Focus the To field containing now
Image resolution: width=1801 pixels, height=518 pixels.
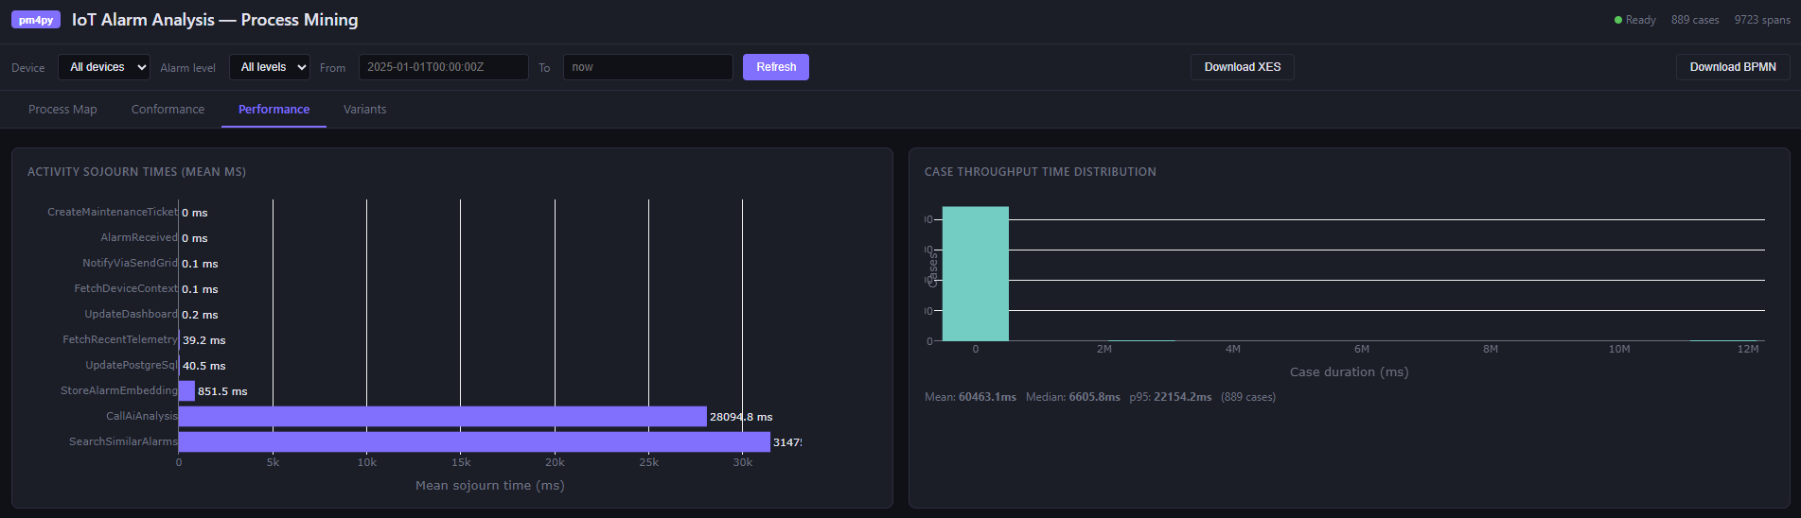tap(648, 67)
